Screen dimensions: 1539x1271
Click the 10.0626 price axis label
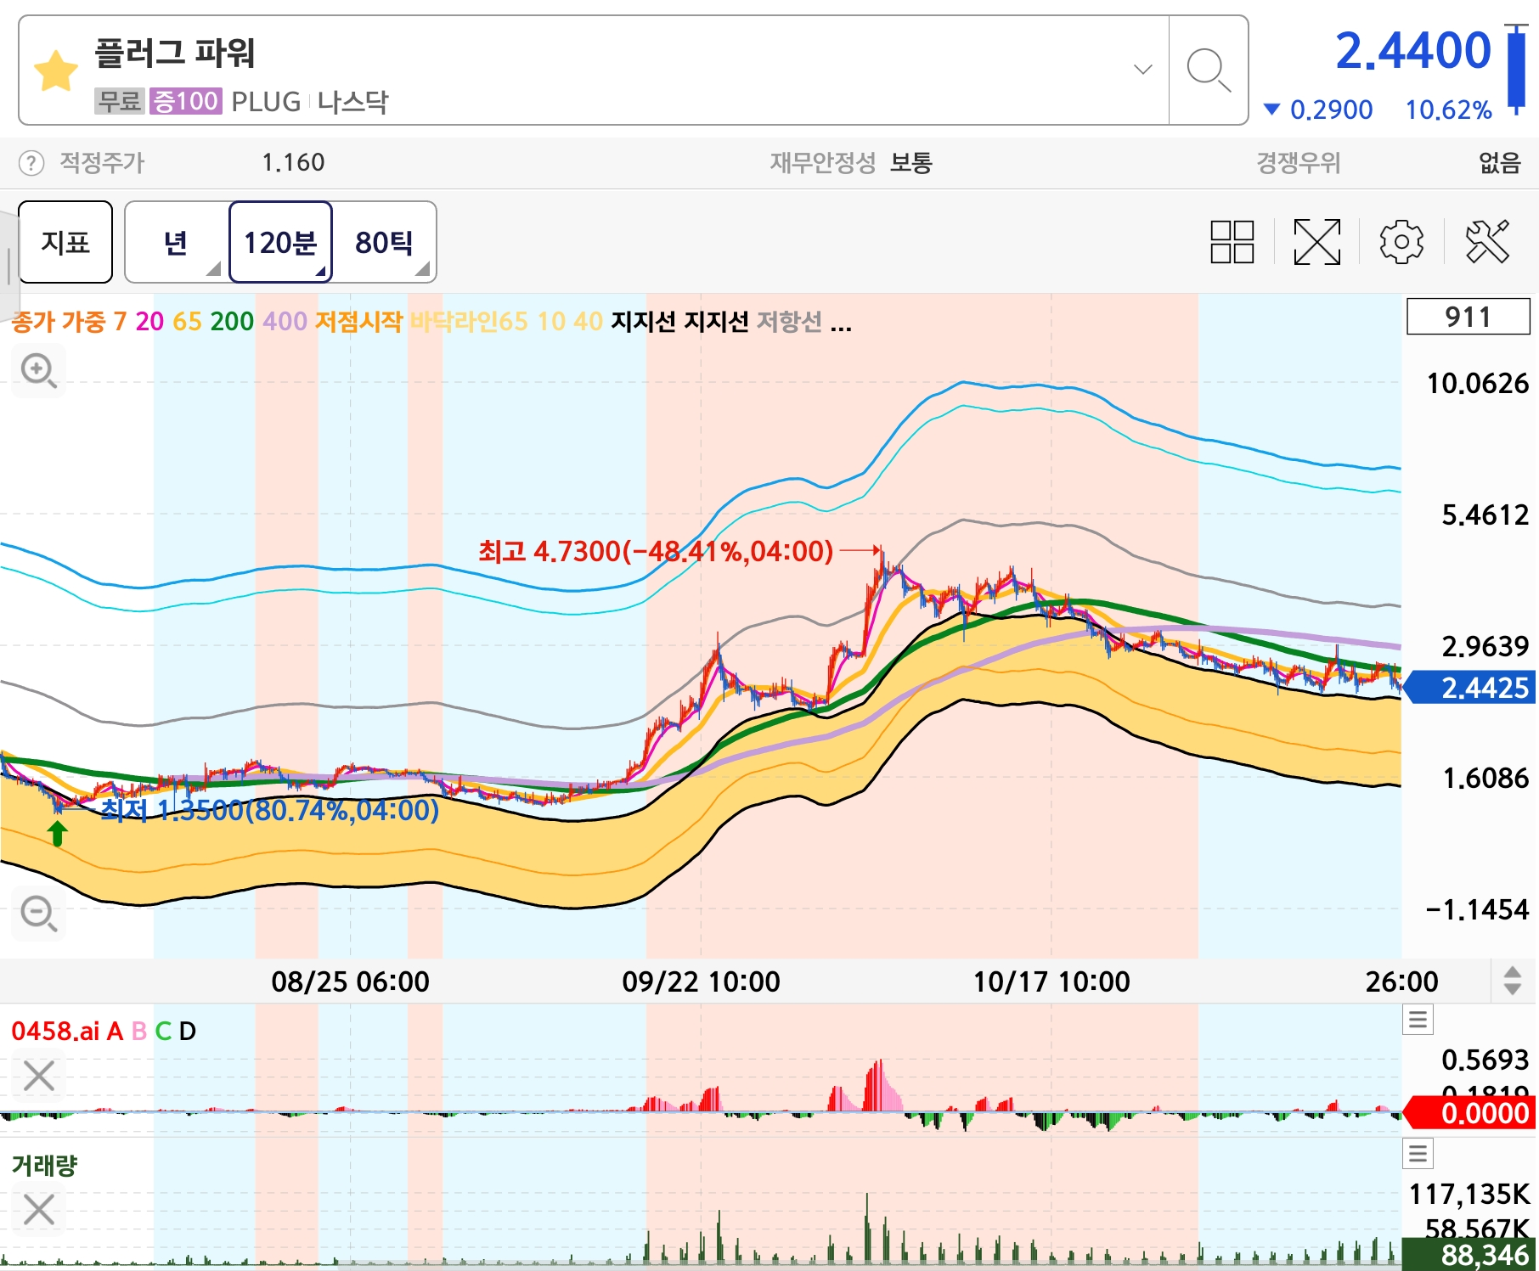click(1477, 383)
